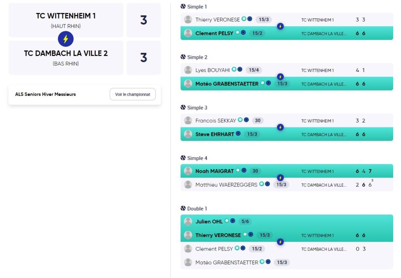Click the 15/4 ranking badge of Lyes BOUYAHI
The height and width of the screenshot is (278, 401).
[x=254, y=70]
